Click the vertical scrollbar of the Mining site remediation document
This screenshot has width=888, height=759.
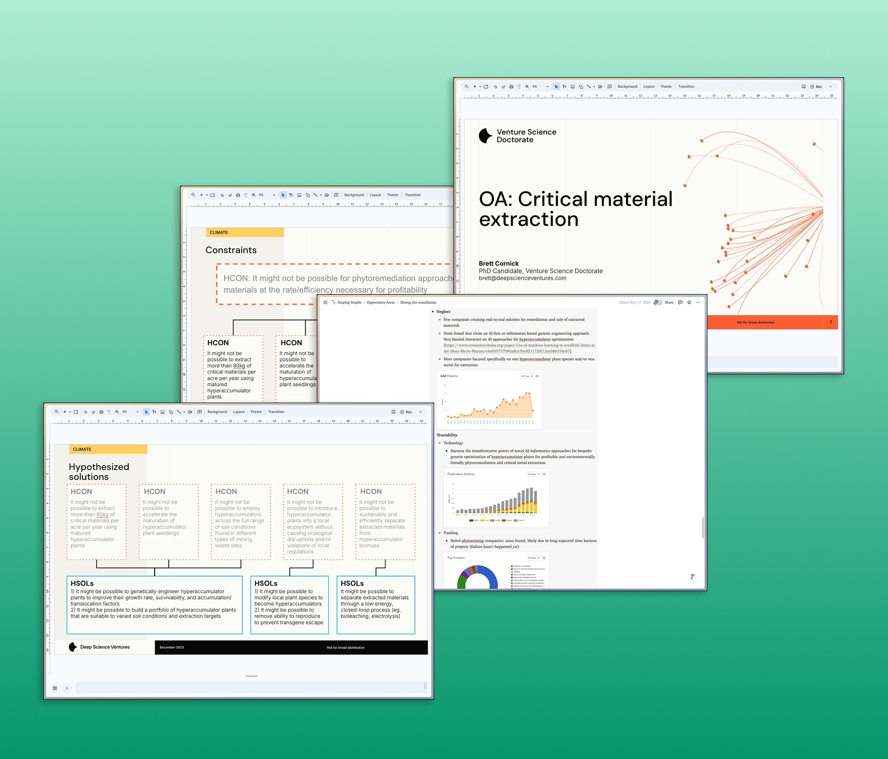pos(703,528)
